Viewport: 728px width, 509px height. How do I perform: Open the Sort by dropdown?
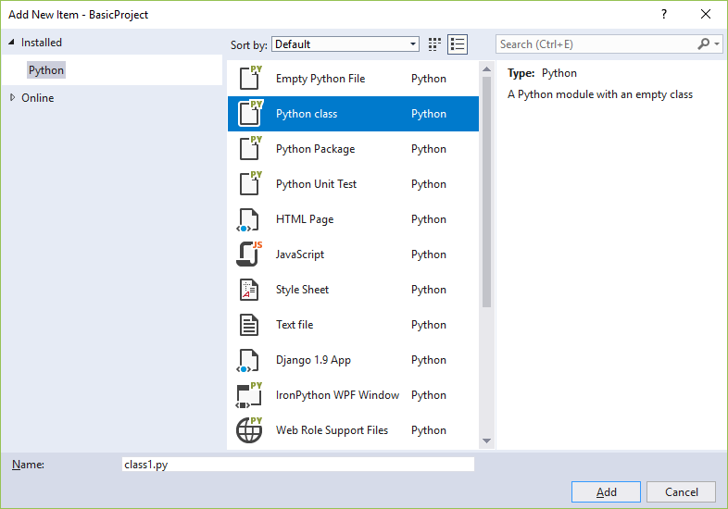pyautogui.click(x=346, y=44)
